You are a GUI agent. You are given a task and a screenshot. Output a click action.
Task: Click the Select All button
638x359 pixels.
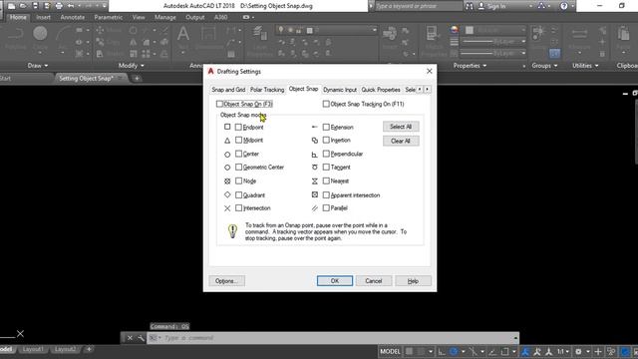pos(401,127)
